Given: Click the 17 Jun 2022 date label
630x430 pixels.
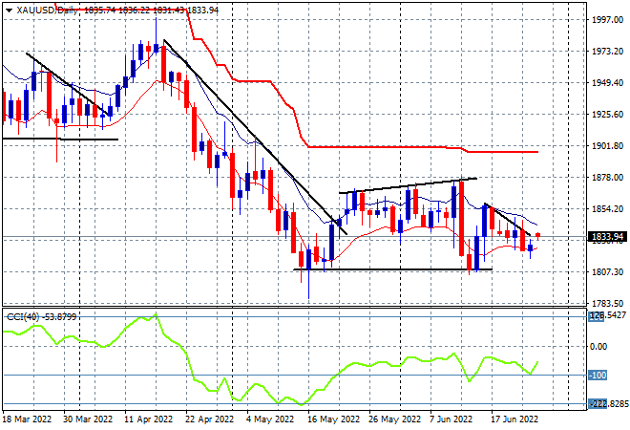Looking at the screenshot, I should coord(514,419).
